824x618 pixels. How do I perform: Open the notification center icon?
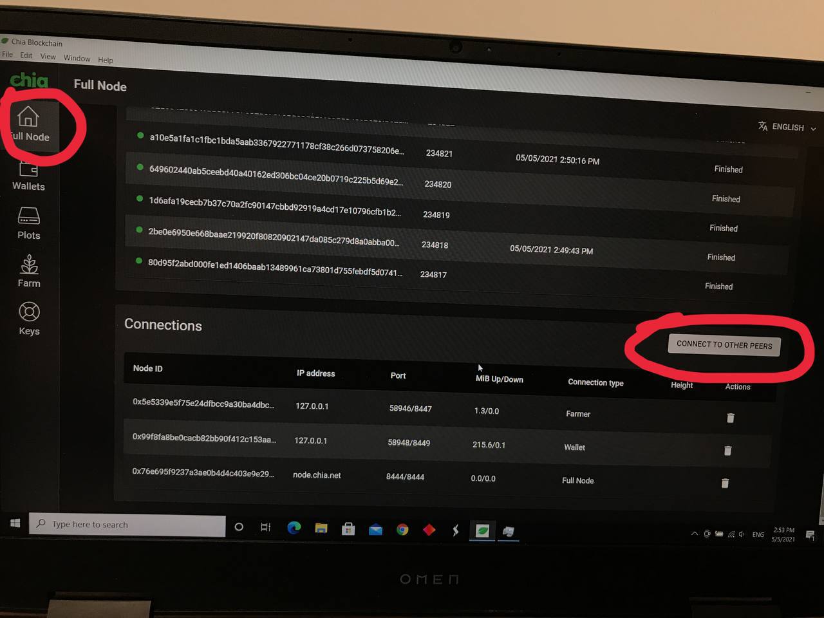(x=810, y=535)
